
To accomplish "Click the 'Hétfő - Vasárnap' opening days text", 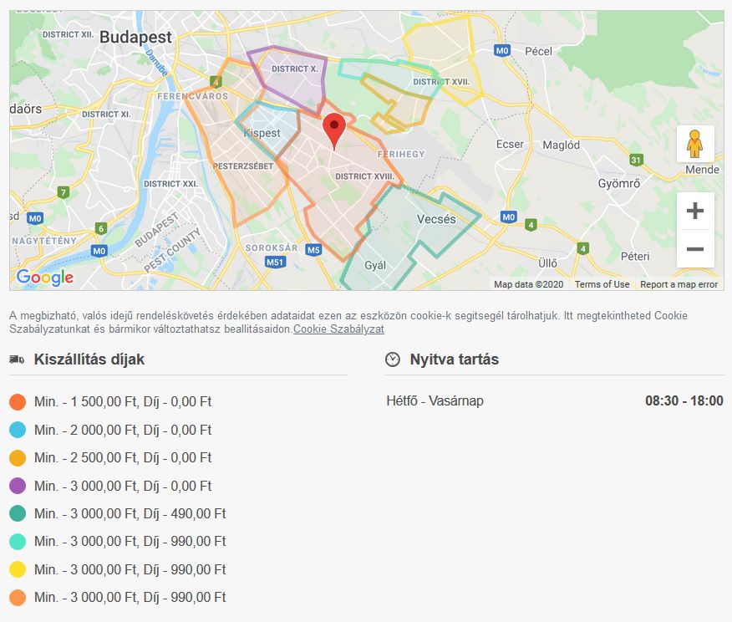I will 435,401.
